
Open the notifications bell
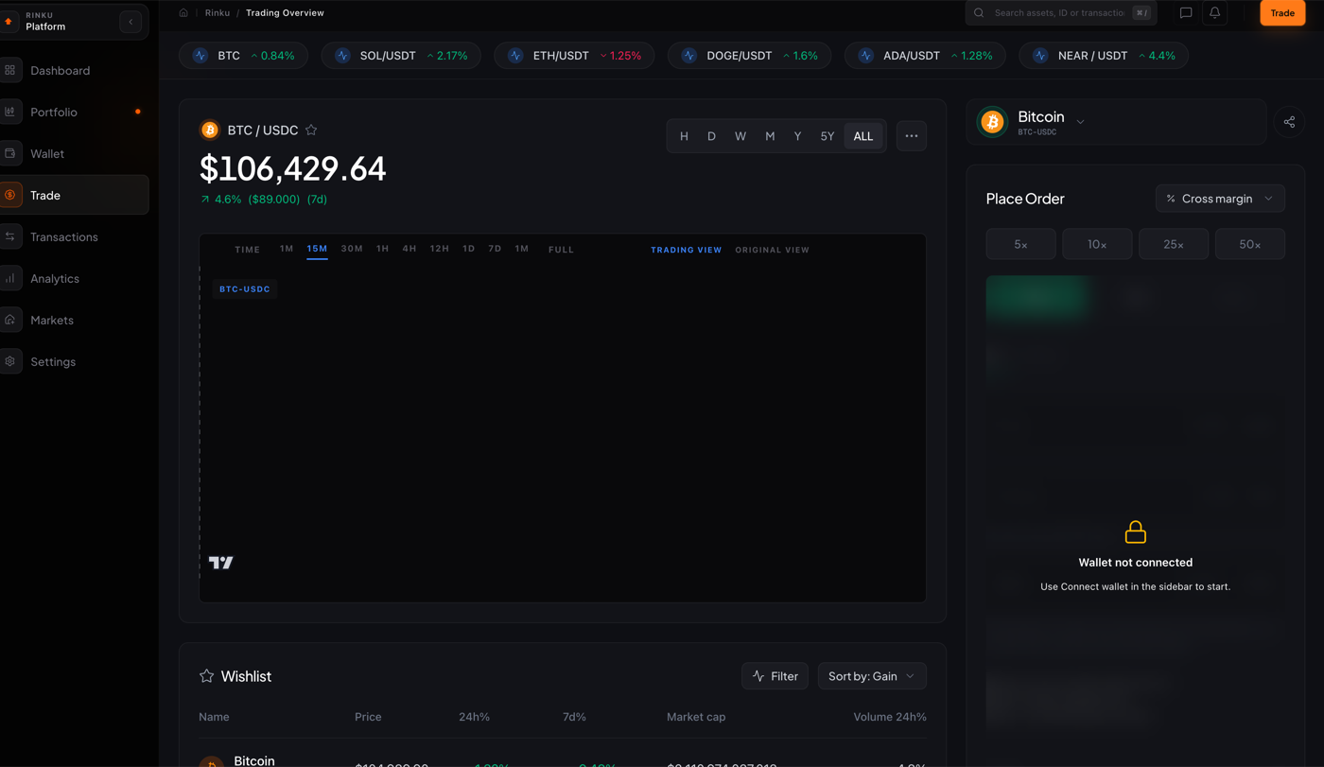(1215, 13)
